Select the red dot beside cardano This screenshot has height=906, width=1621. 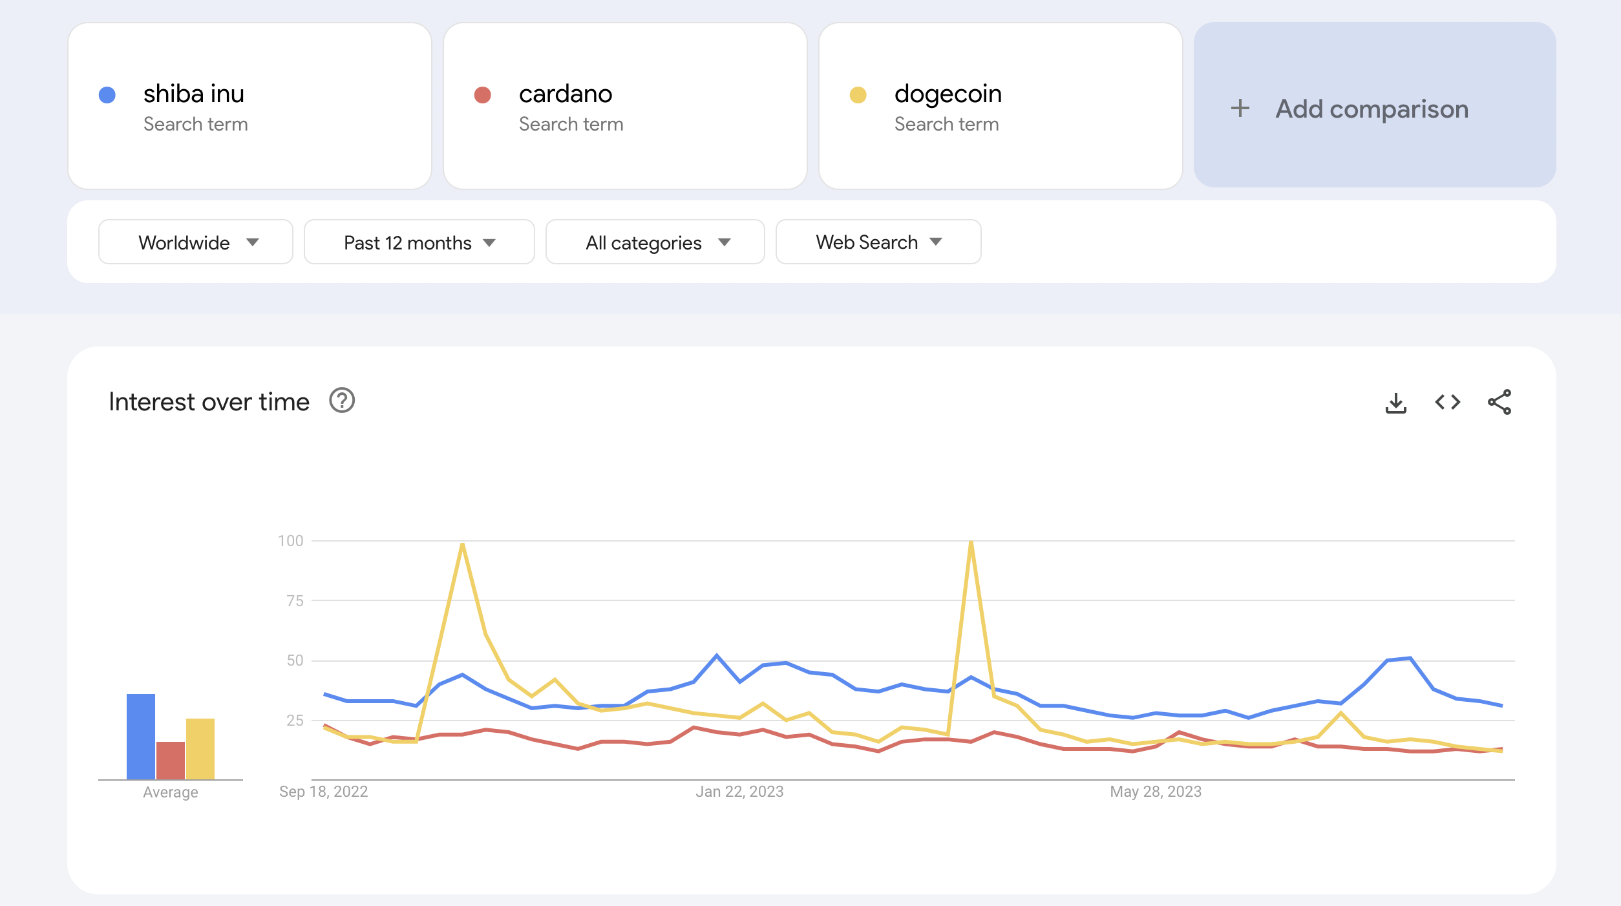pos(483,94)
